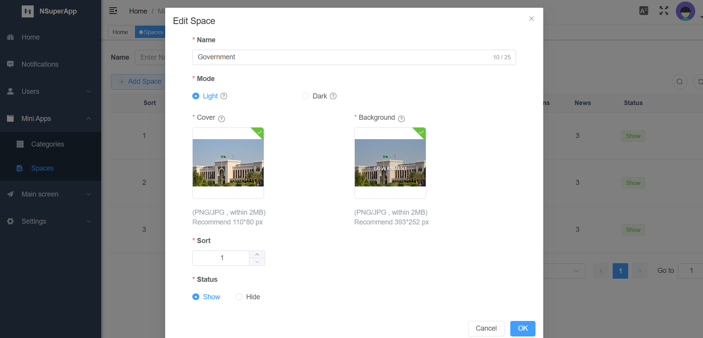Open the user avatar profile menu

pos(685,11)
